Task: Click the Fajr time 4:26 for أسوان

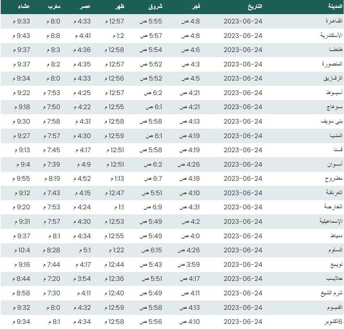Action: point(188,164)
